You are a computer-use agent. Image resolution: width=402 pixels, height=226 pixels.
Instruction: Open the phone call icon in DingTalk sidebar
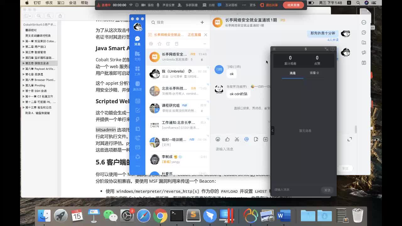(138, 138)
